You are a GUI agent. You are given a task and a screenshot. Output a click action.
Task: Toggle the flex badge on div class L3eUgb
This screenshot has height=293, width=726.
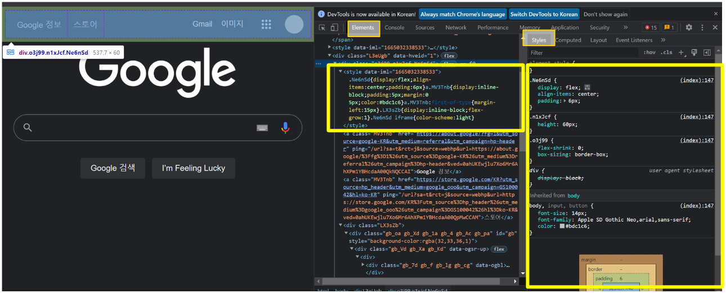pos(449,56)
